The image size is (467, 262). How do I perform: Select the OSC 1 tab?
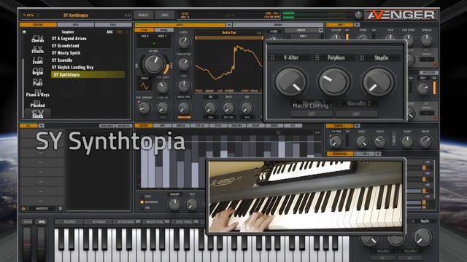tap(180, 25)
